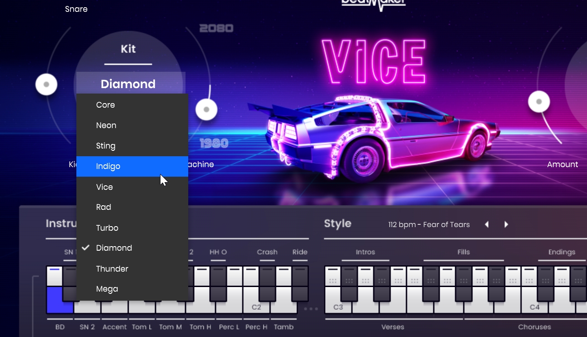Choose the Neon kit option
The height and width of the screenshot is (337, 587).
(x=132, y=125)
